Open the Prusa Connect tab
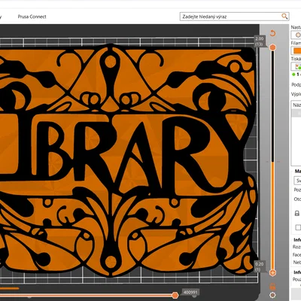Screen dimensions: 301x301 point(32,17)
